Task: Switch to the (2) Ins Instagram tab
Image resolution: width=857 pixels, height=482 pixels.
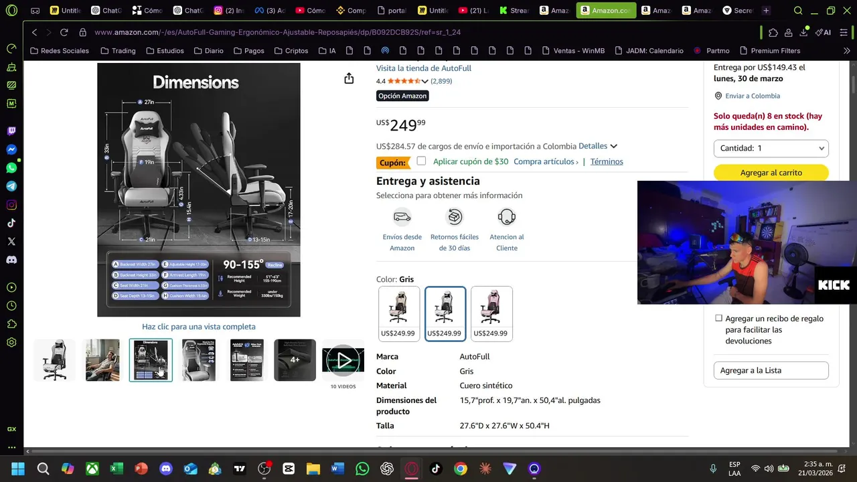Action: pos(228,11)
